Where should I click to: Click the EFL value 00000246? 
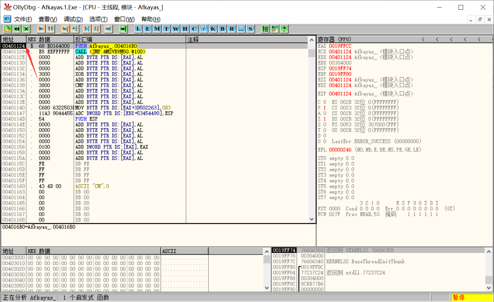pos(340,150)
